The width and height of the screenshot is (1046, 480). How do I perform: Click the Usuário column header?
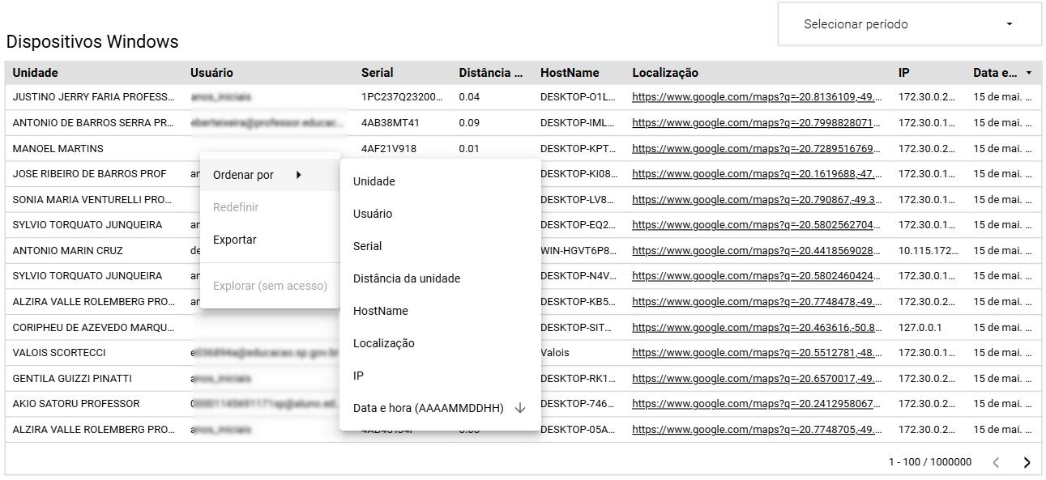[x=211, y=73]
